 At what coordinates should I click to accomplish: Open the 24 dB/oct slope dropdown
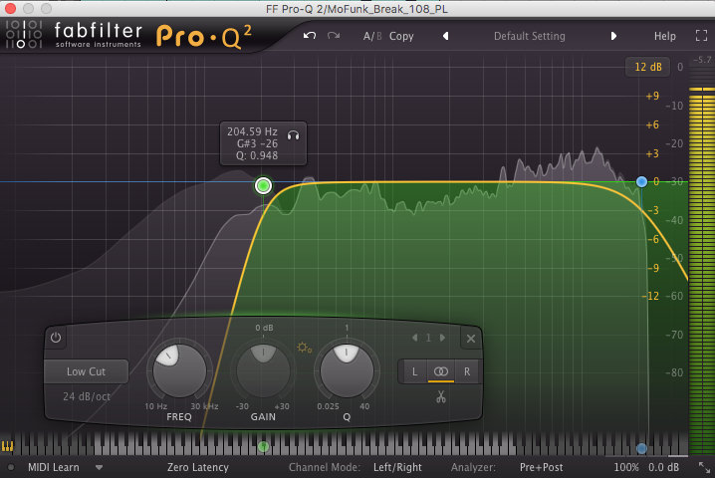(87, 396)
